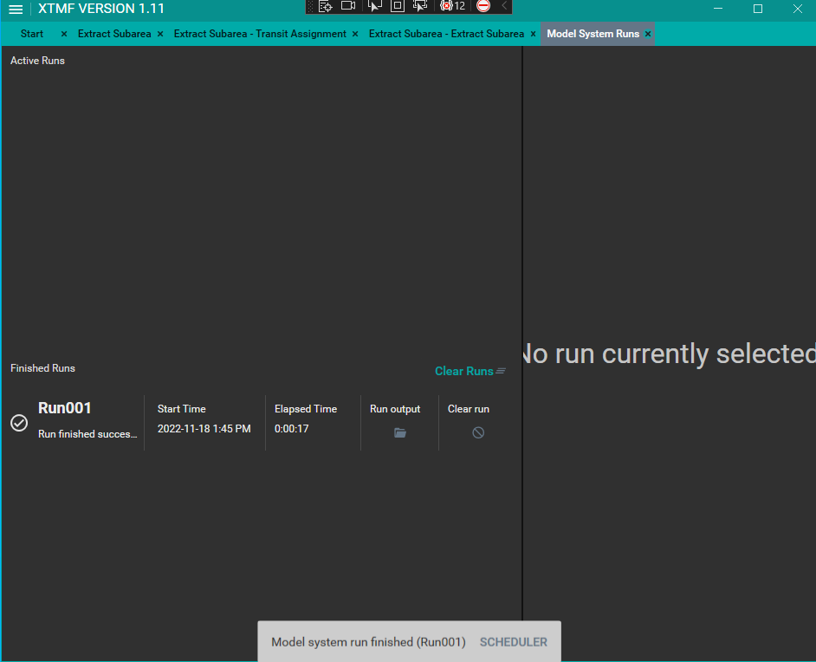Screen dimensions: 816x662
Task: Close the Model System Runs tab
Action: (x=648, y=34)
